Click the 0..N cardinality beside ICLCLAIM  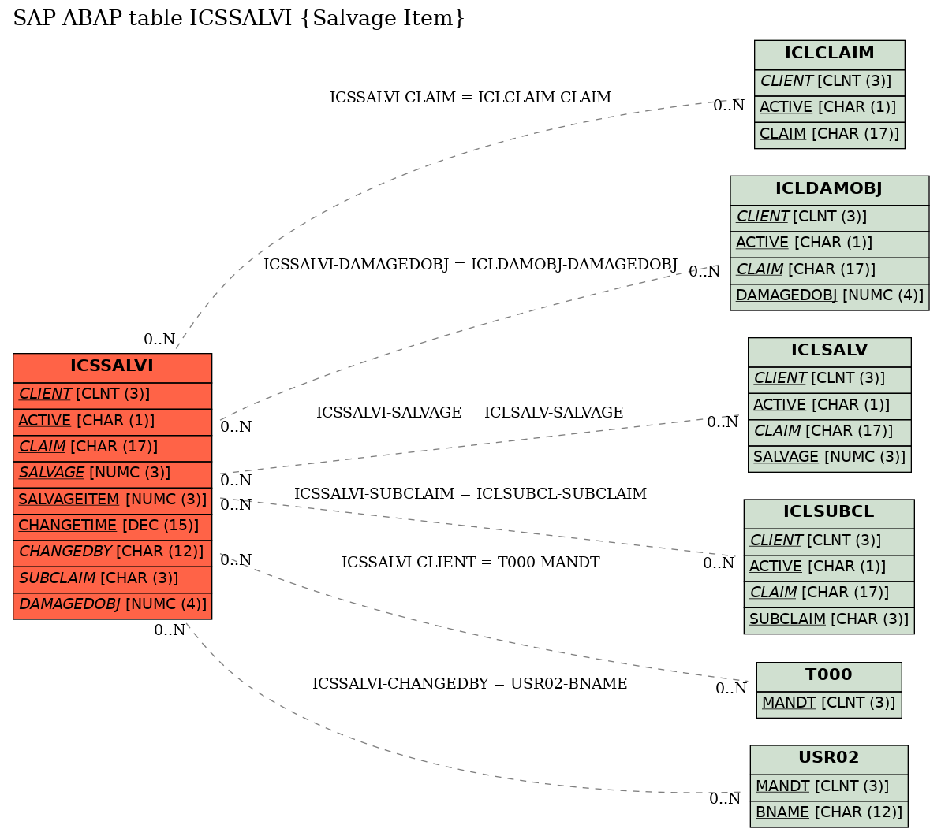729,106
